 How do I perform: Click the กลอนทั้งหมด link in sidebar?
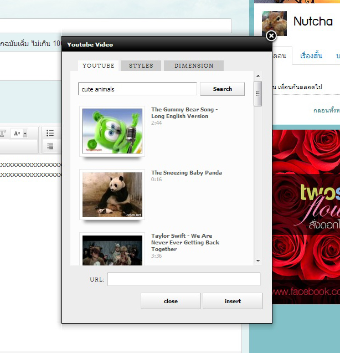click(x=327, y=110)
